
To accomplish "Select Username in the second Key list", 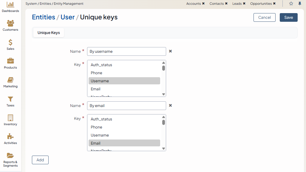I will tap(100, 135).
